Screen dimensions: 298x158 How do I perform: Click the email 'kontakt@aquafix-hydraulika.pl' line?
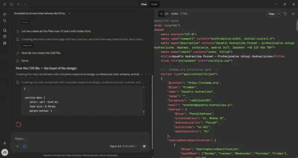[201, 105]
